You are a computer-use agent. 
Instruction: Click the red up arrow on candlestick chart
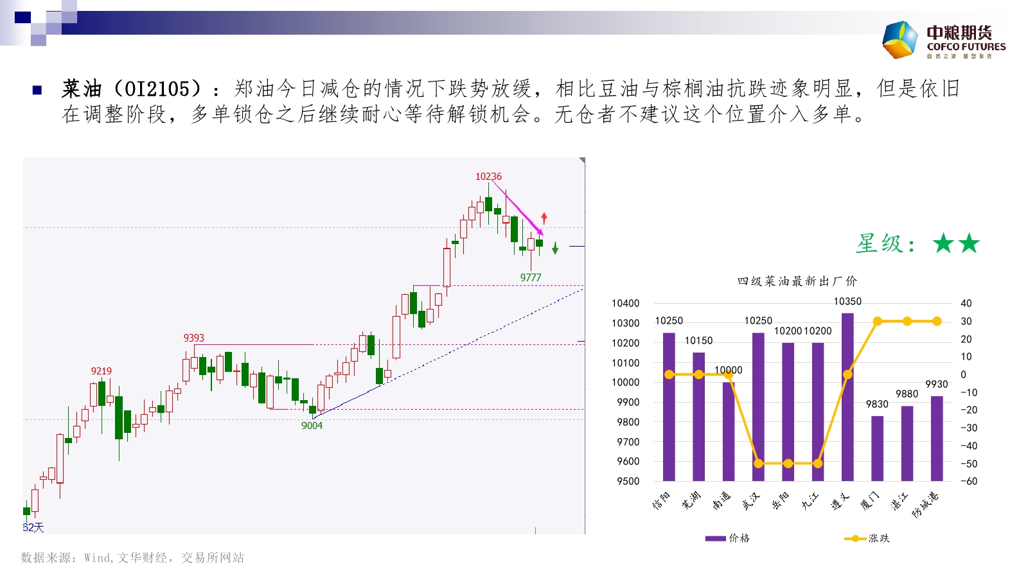point(544,218)
